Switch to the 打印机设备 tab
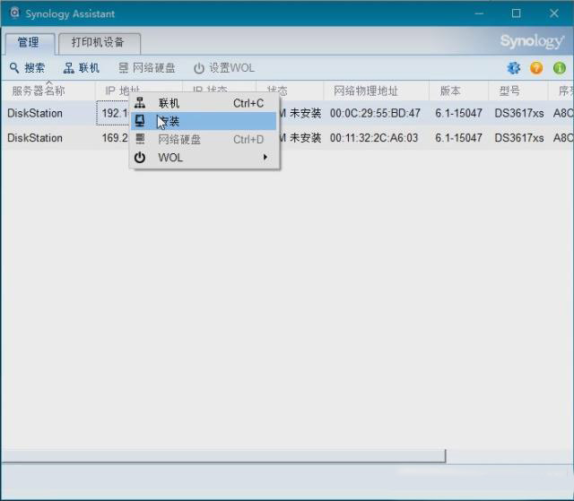The width and height of the screenshot is (574, 501). pos(99,43)
